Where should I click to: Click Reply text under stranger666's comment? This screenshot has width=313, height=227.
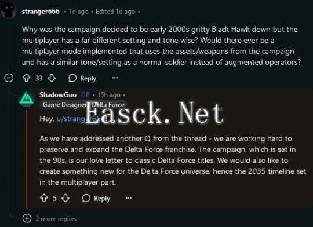tap(88, 78)
